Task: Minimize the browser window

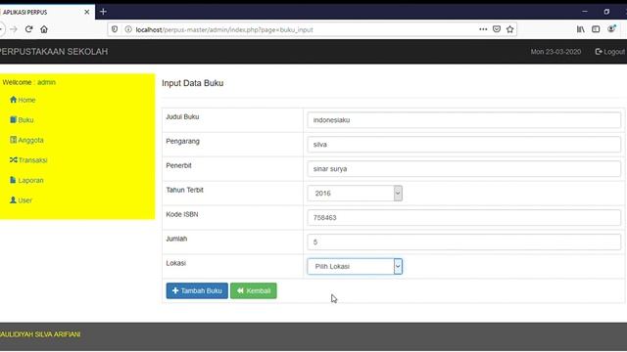Action: [585, 12]
